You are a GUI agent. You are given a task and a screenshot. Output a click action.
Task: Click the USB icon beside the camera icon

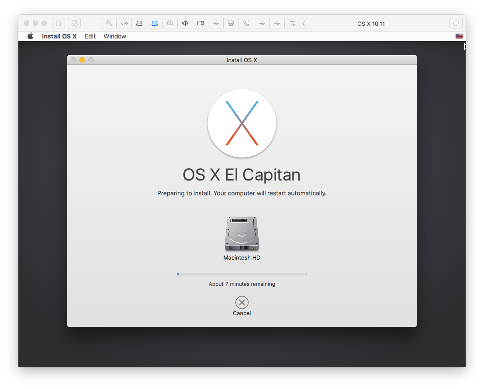click(x=216, y=23)
